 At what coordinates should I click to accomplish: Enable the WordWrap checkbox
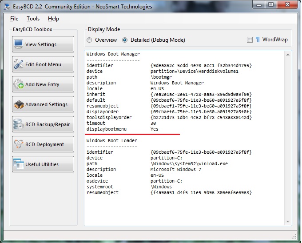250,40
